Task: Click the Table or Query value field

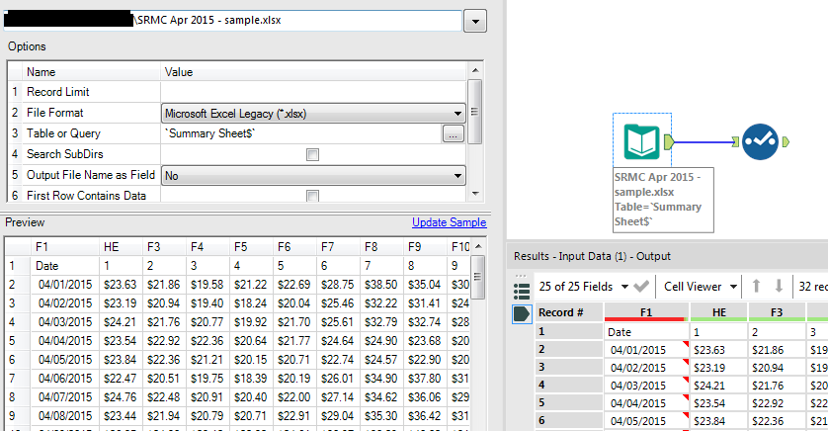Action: (301, 133)
